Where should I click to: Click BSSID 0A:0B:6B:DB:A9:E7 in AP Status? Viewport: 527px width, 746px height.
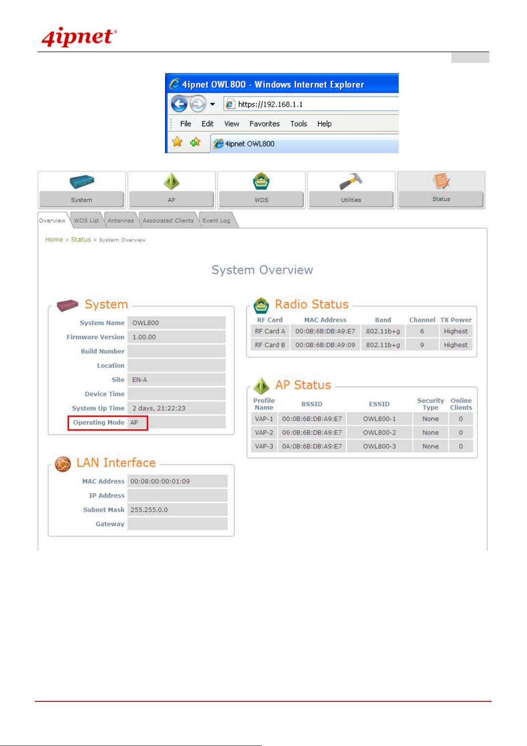click(312, 446)
